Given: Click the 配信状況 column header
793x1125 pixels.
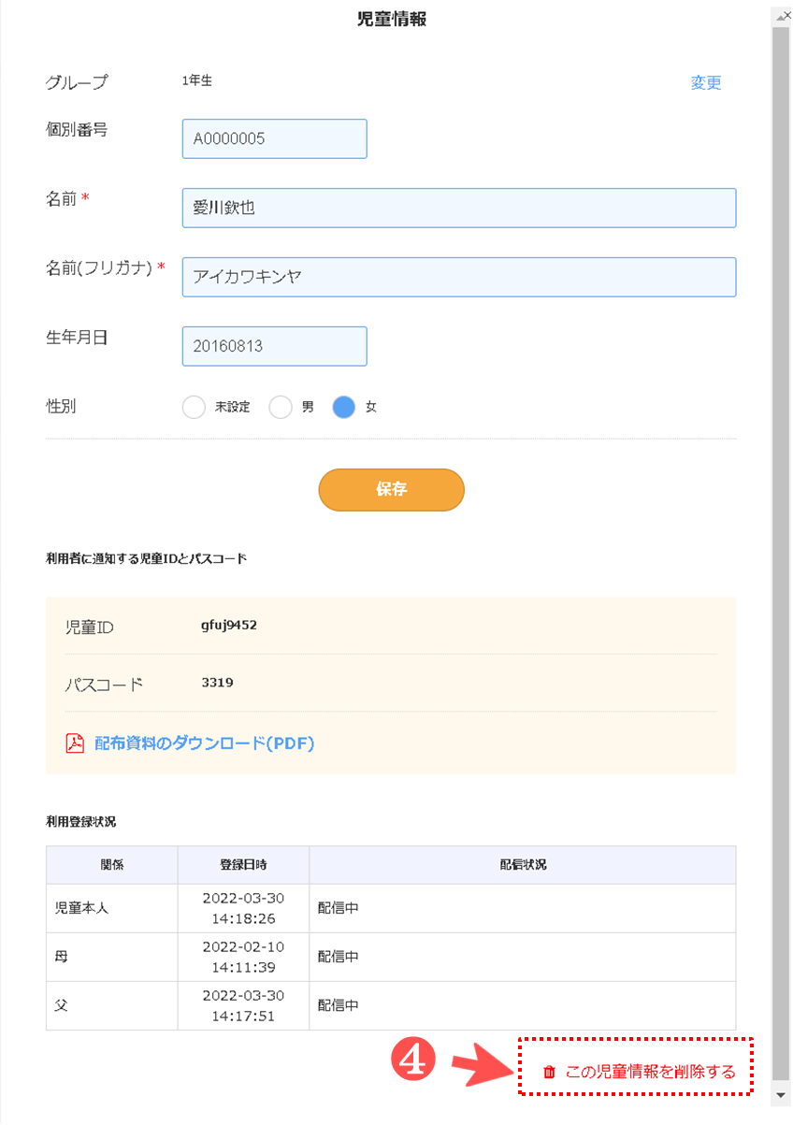Looking at the screenshot, I should [522, 865].
